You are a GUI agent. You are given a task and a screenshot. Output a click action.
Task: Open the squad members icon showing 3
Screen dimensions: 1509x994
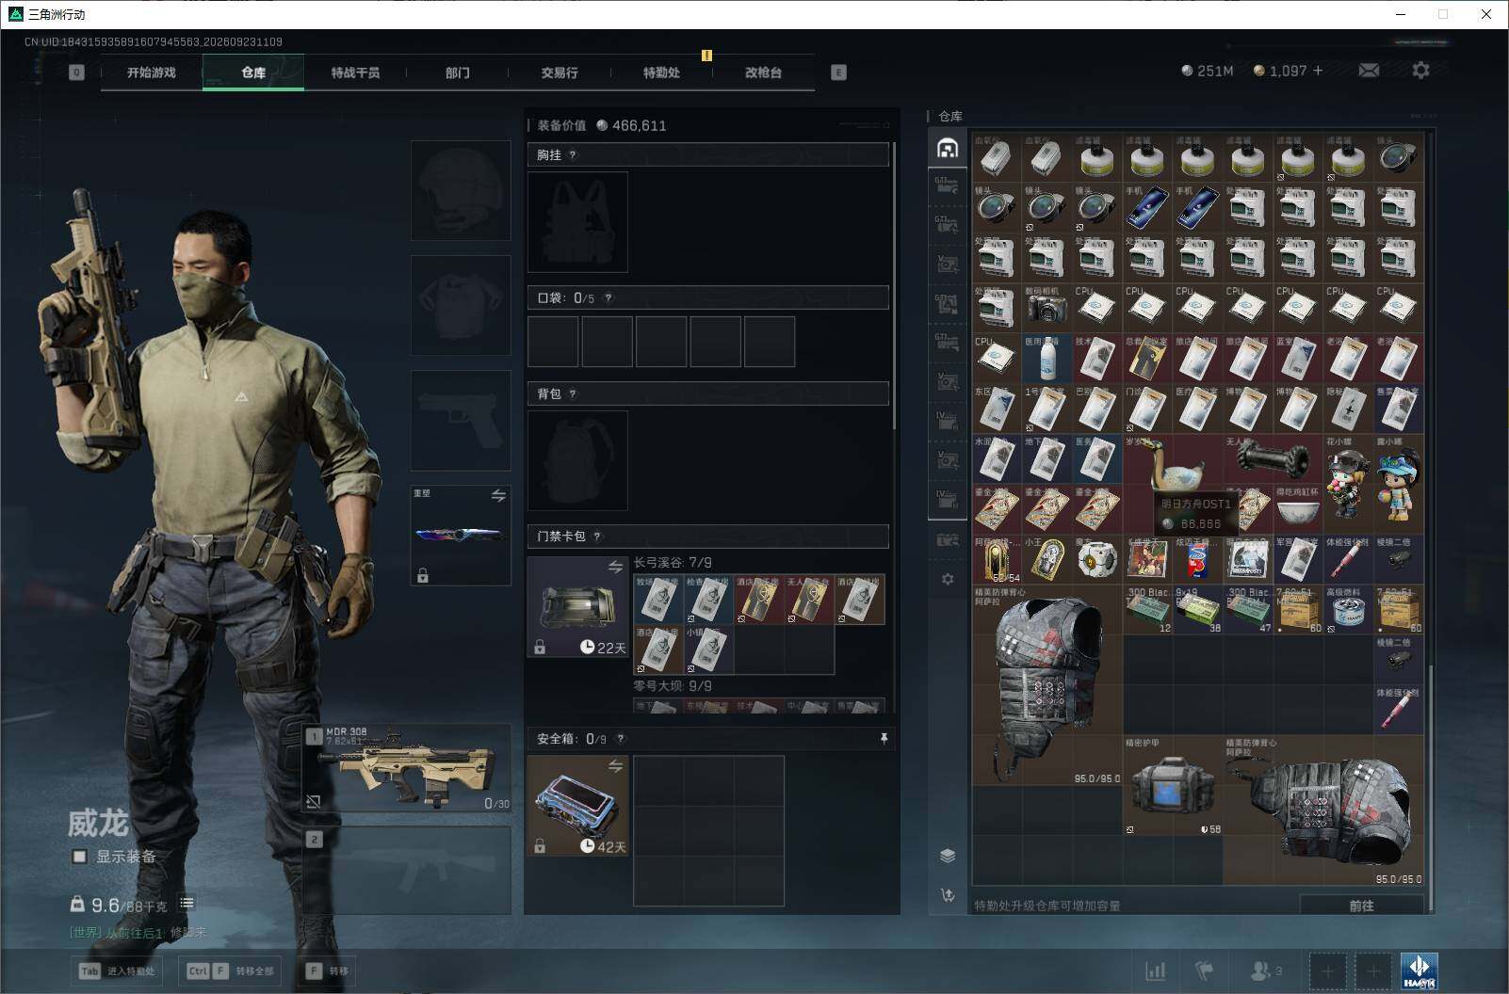point(1265,970)
